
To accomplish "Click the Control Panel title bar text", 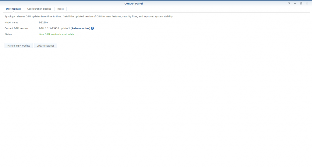I will coord(133,3).
